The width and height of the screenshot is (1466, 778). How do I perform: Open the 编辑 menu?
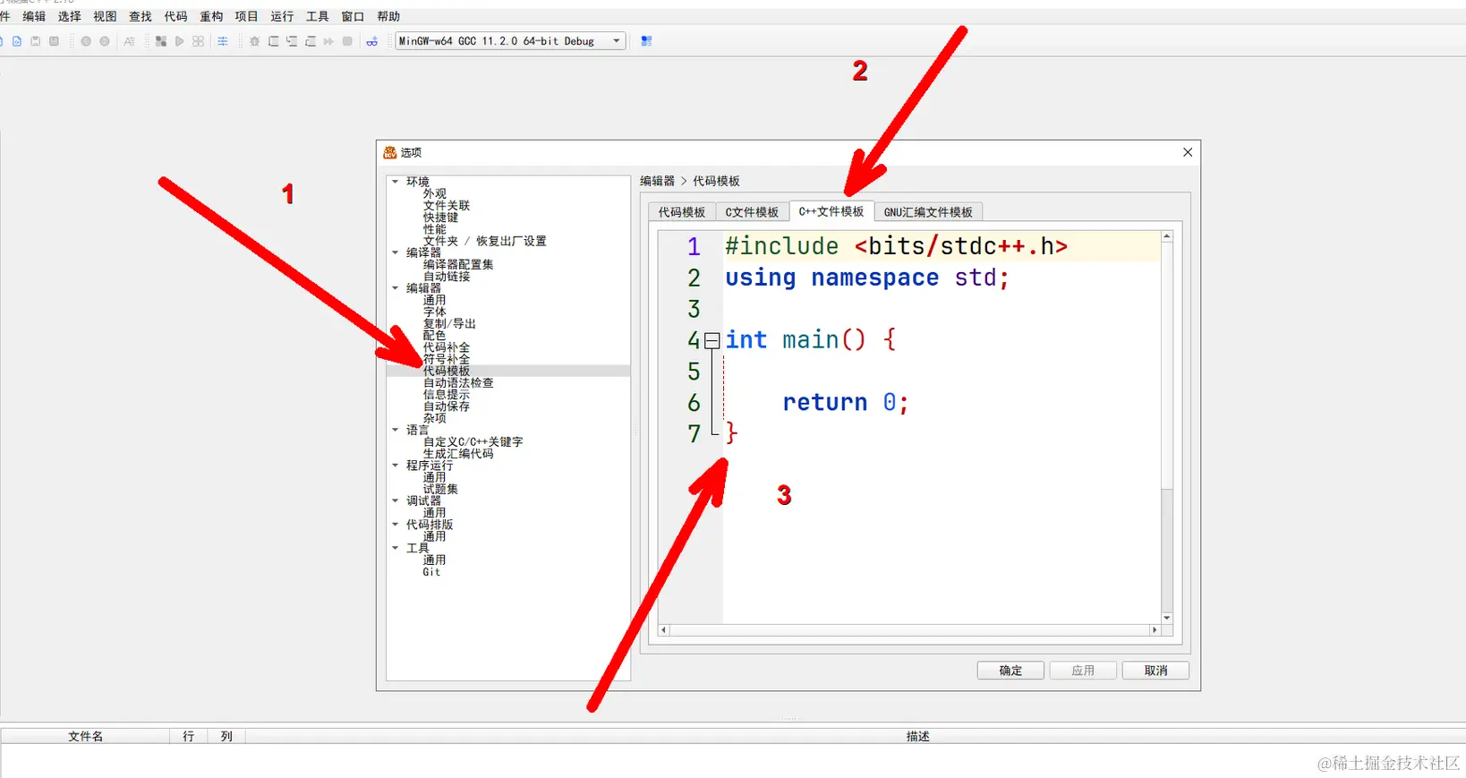coord(34,16)
